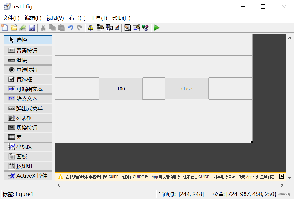Select the '100' button on canvas
The width and height of the screenshot is (294, 199).
[121, 89]
